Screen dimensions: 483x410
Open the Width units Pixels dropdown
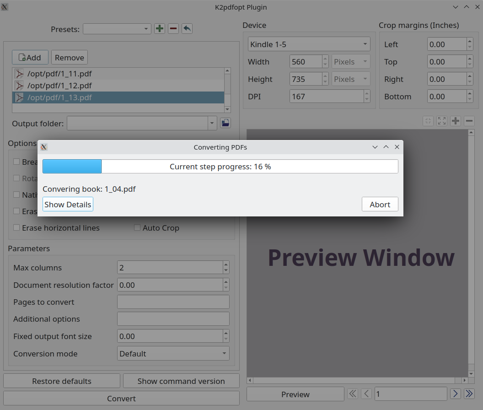point(351,62)
